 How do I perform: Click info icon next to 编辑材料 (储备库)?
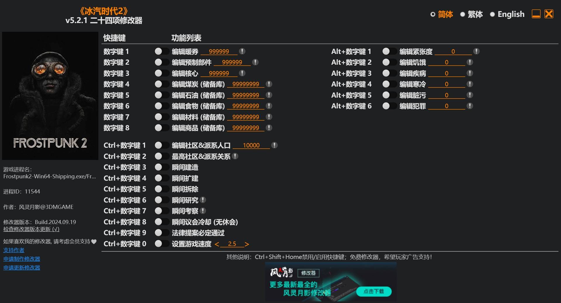269,117
